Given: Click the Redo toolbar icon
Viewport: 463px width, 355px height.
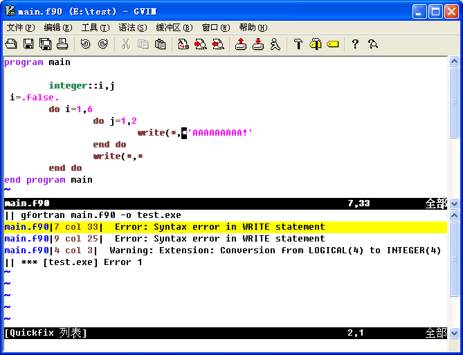Looking at the screenshot, I should coord(102,44).
